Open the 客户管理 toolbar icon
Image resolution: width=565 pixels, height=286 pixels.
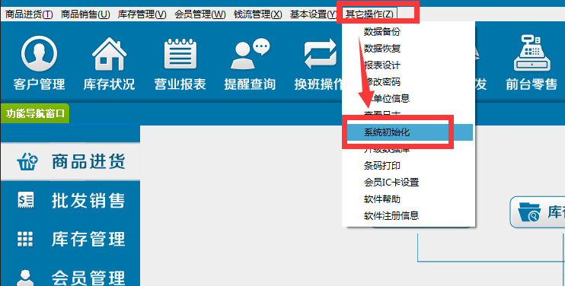pos(40,54)
